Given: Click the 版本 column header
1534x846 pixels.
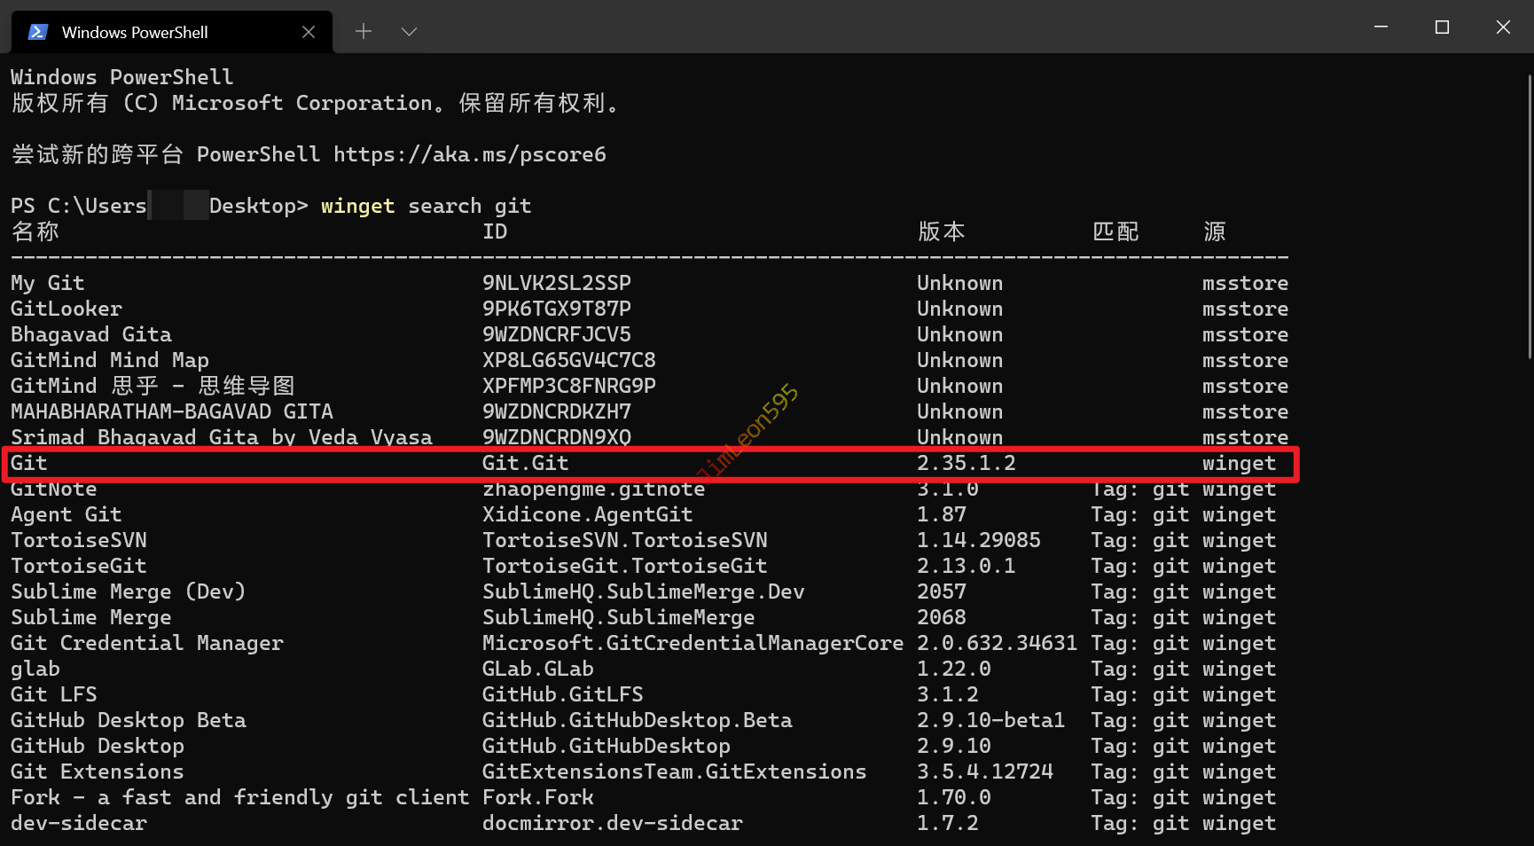Looking at the screenshot, I should coord(941,232).
